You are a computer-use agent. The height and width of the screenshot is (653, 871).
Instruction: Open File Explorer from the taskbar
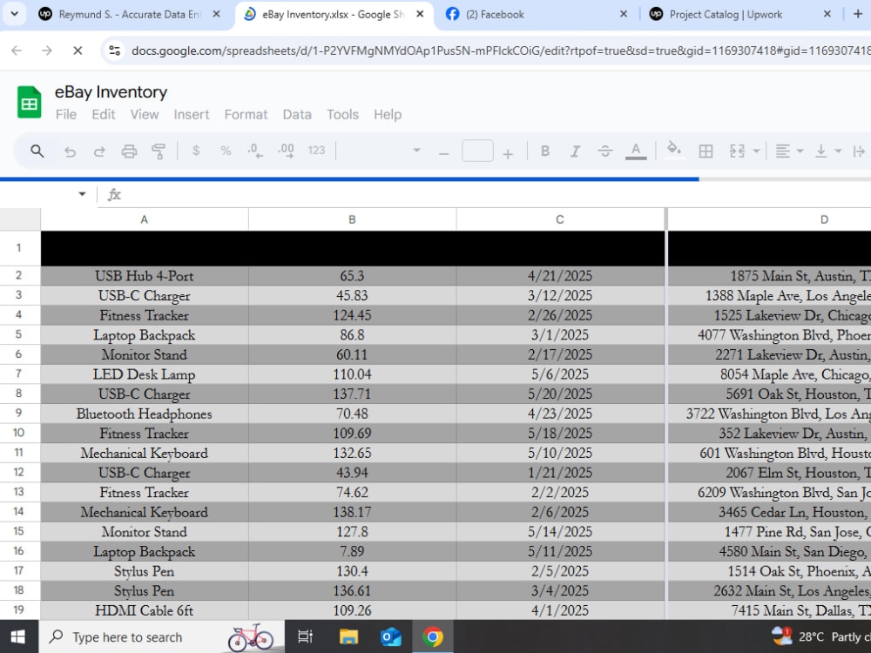click(x=349, y=637)
